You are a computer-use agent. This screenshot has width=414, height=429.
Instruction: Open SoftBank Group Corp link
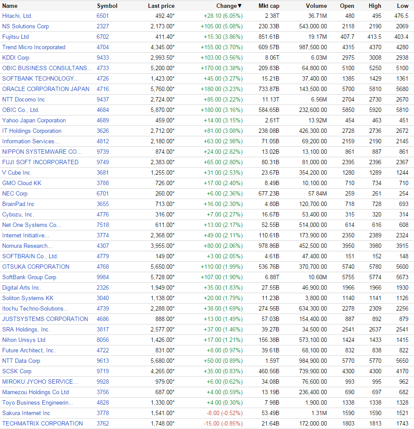[x=29, y=277]
